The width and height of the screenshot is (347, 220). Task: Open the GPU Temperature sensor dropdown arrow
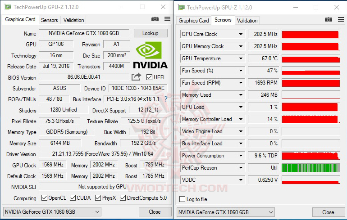tap(241, 58)
